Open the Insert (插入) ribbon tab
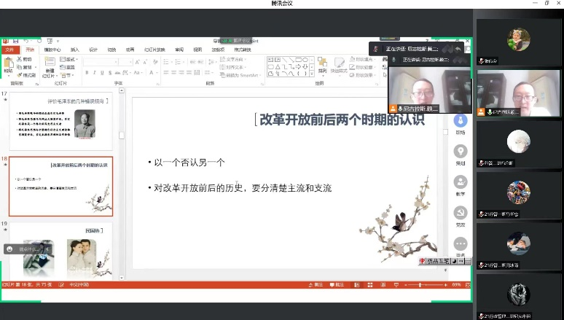This screenshot has width=564, height=320. tap(74, 50)
